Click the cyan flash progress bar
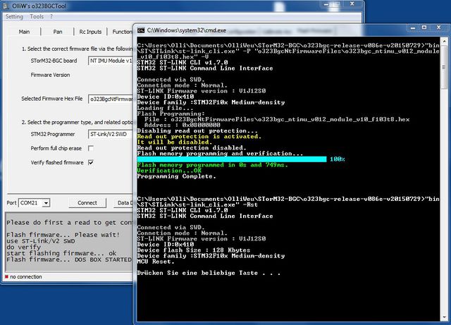This screenshot has height=325, width=451. (x=231, y=159)
